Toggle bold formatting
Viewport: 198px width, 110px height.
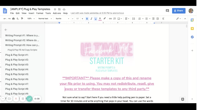[x=87, y=19]
